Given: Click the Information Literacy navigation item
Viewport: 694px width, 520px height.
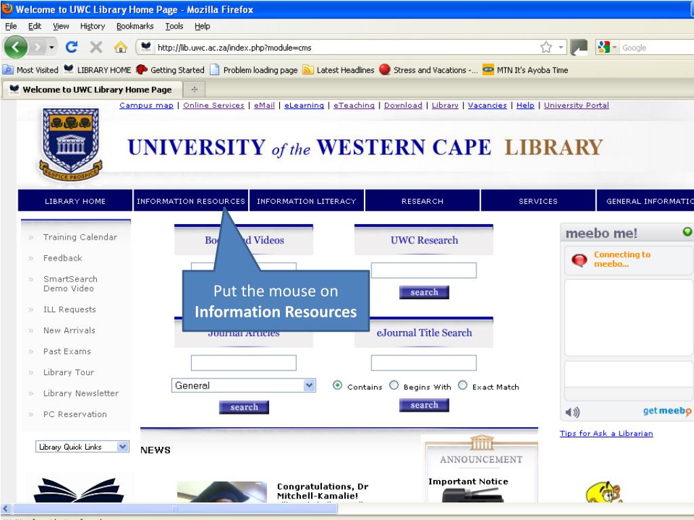Looking at the screenshot, I should coord(306,200).
